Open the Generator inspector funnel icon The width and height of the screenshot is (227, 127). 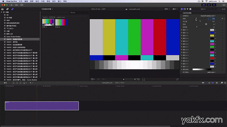[188, 9]
